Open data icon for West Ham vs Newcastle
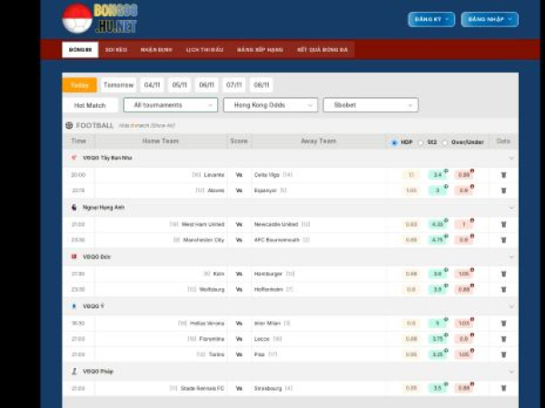The height and width of the screenshot is (408, 545). tap(503, 224)
